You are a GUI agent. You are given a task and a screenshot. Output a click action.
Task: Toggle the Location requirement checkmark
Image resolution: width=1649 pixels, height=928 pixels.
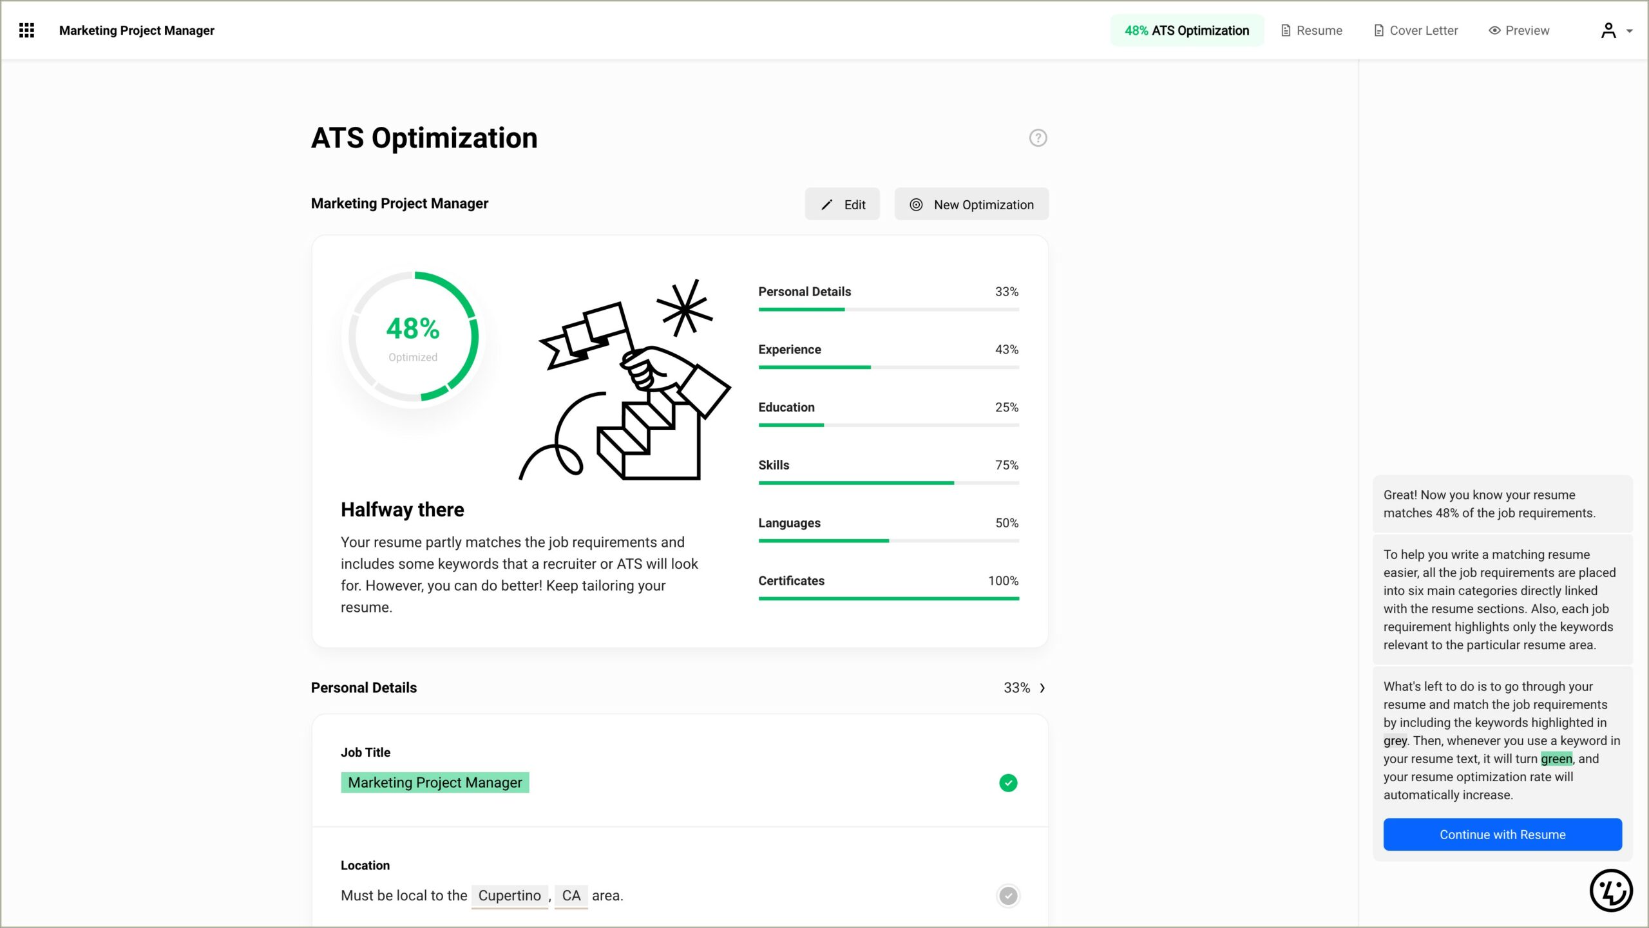pyautogui.click(x=1007, y=895)
